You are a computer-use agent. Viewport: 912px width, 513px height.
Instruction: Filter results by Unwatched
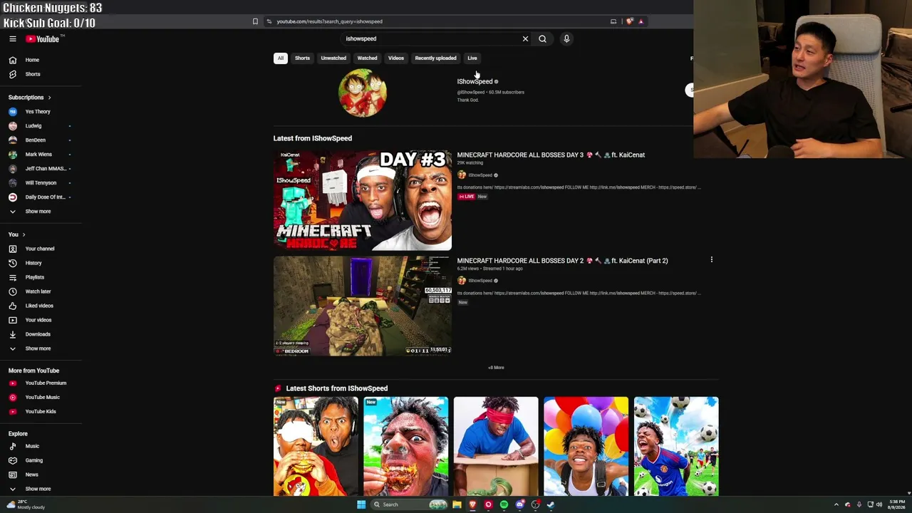(x=333, y=58)
